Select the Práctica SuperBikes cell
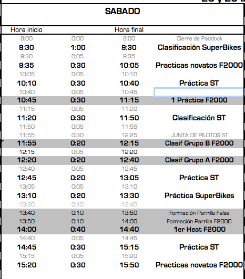Viewport: 245px width, 279px height. (x=199, y=196)
